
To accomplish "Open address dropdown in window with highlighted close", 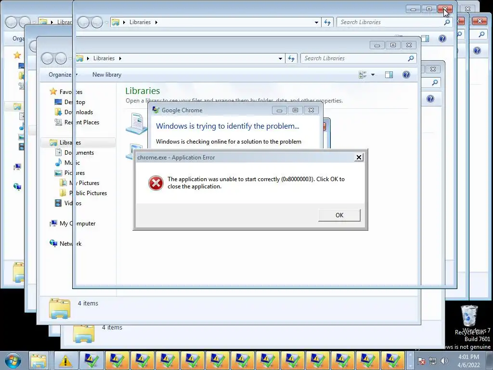I will coord(316,22).
